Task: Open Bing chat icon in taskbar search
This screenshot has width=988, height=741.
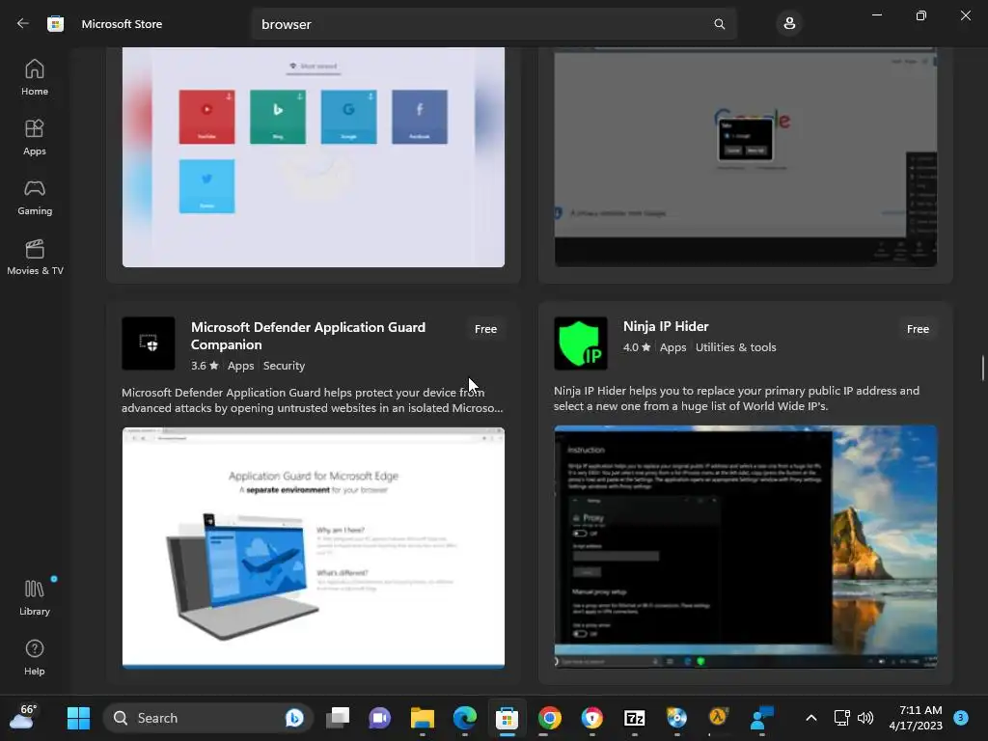Action: pos(294,718)
